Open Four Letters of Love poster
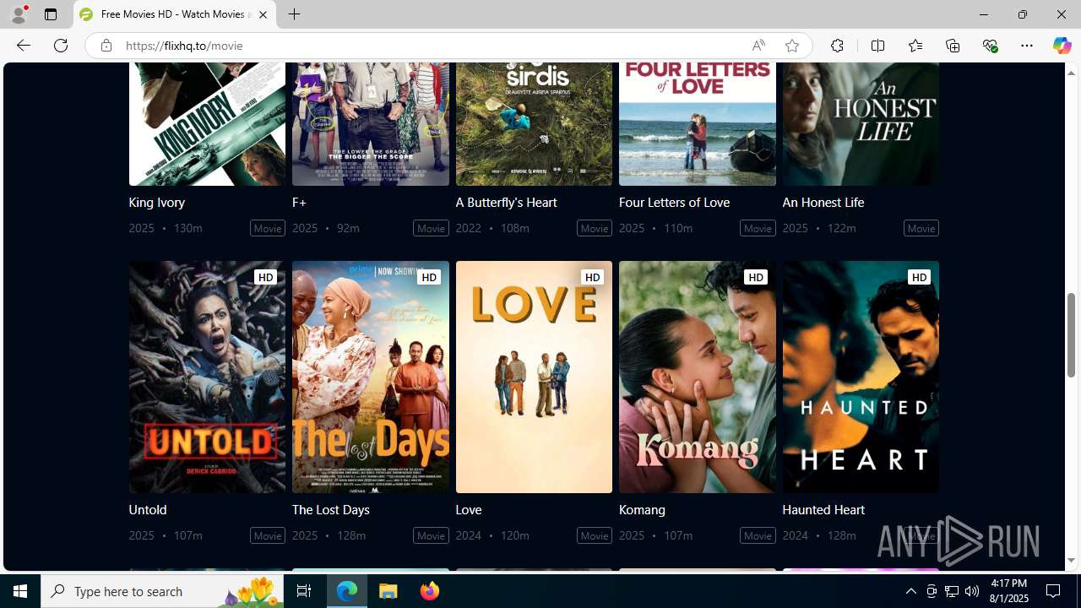The width and height of the screenshot is (1081, 608). (x=698, y=124)
